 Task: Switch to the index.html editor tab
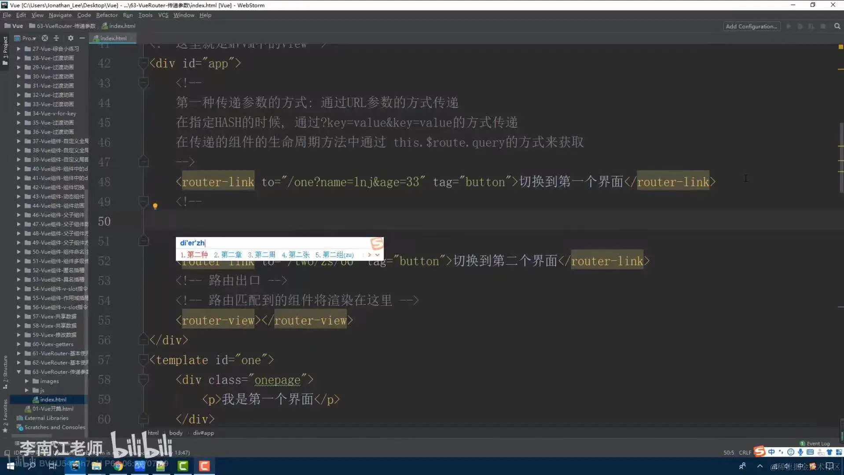coord(113,38)
